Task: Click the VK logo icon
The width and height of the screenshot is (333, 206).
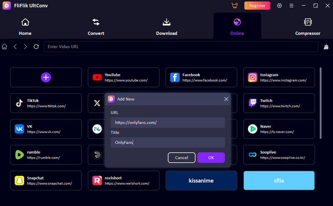Action: pyautogui.click(x=19, y=129)
